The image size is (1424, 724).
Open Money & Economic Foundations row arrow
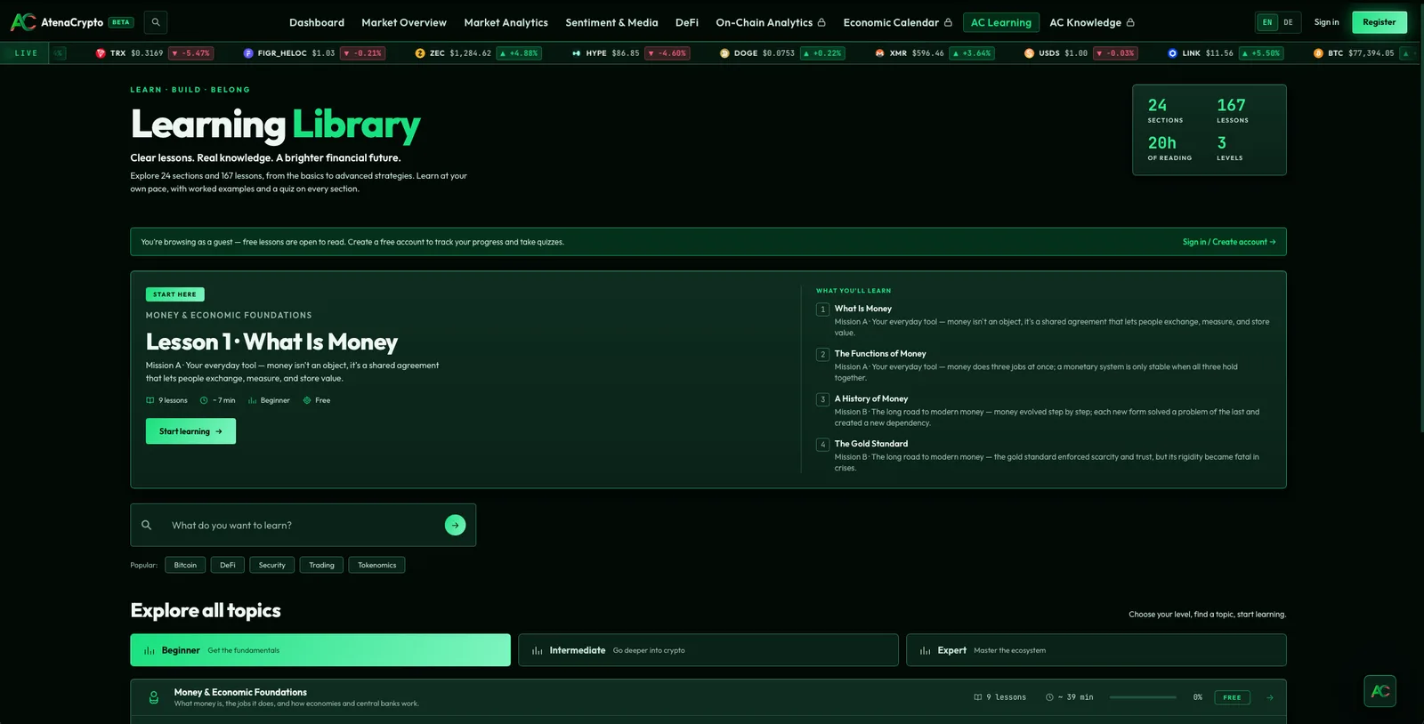[x=1270, y=697]
